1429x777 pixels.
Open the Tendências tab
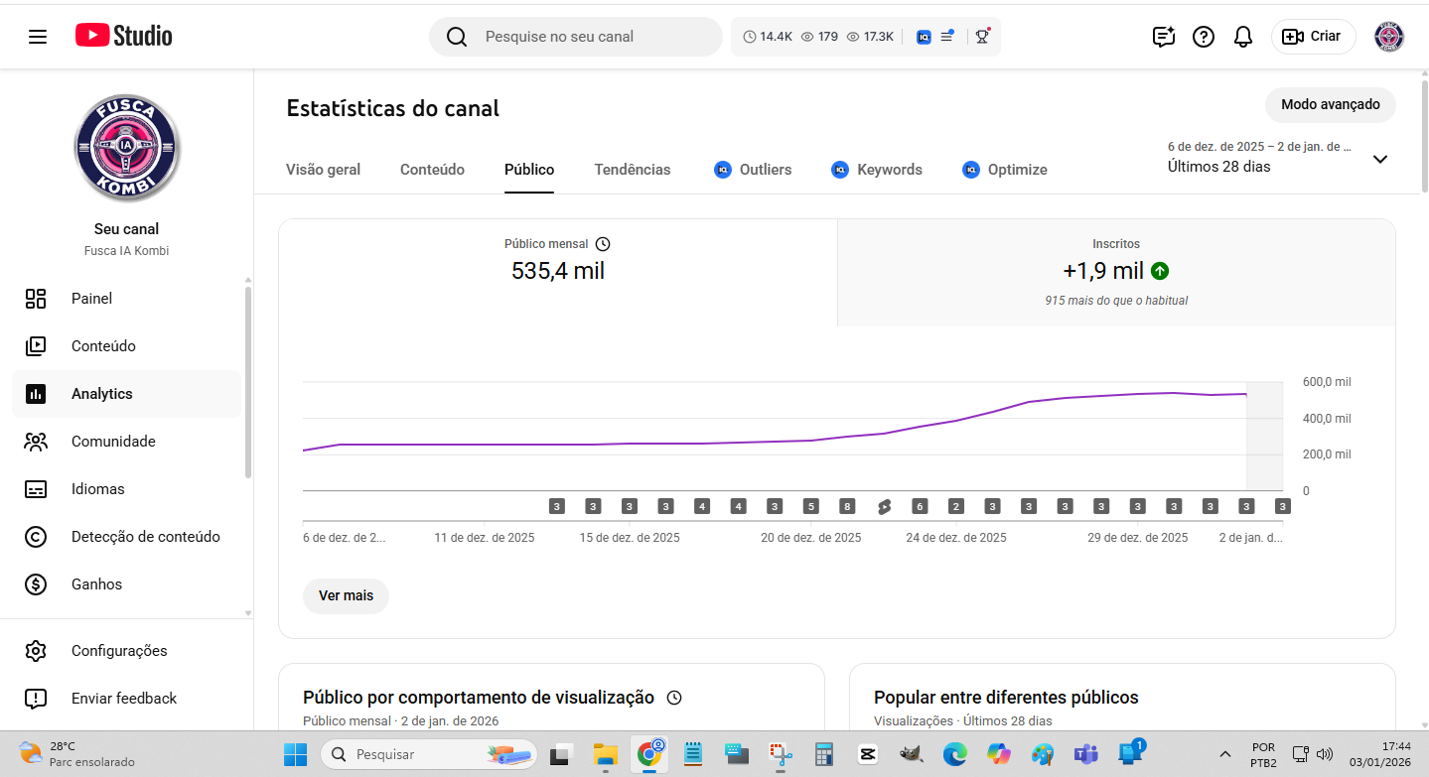coord(632,170)
